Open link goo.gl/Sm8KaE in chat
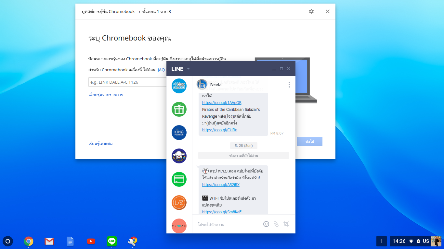 click(x=222, y=212)
